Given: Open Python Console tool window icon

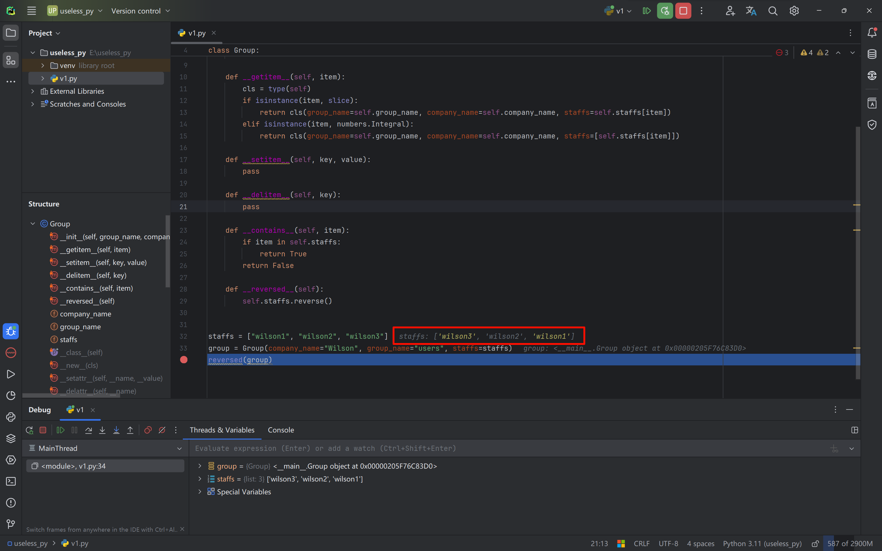Looking at the screenshot, I should coord(11,417).
